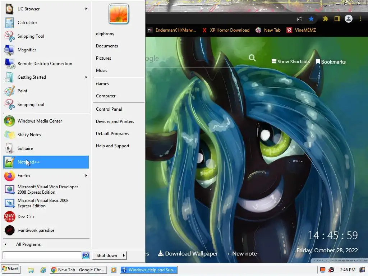Open the Snipping Tool entry below Paint
This screenshot has width=368, height=276.
46,105
